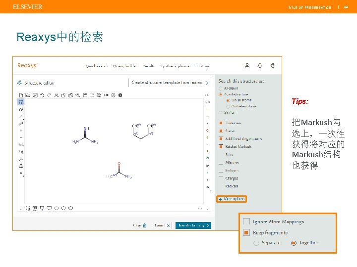Select the 'Separate' radio option
Image resolution: width=357 pixels, height=267 pixels.
[256, 243]
